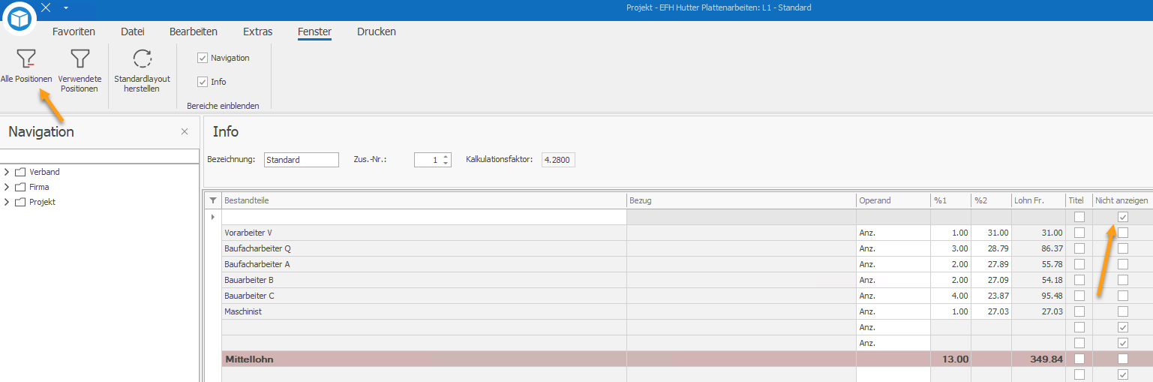The height and width of the screenshot is (382, 1153).
Task: Toggle Nicht anzeigen for Maschinist
Action: click(x=1123, y=311)
